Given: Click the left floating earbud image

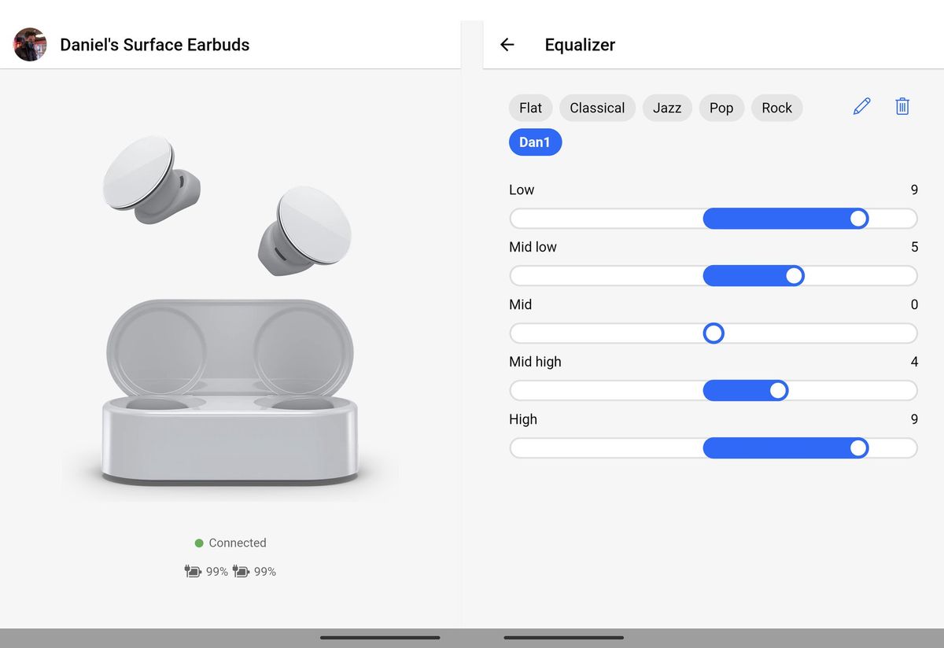Looking at the screenshot, I should 151,179.
